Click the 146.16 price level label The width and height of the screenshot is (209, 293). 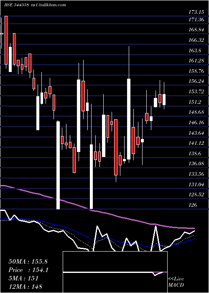coord(196,123)
